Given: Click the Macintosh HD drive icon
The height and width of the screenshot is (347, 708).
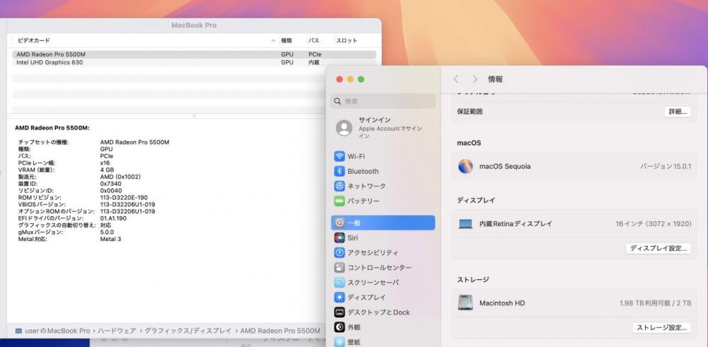Looking at the screenshot, I should click(x=466, y=303).
